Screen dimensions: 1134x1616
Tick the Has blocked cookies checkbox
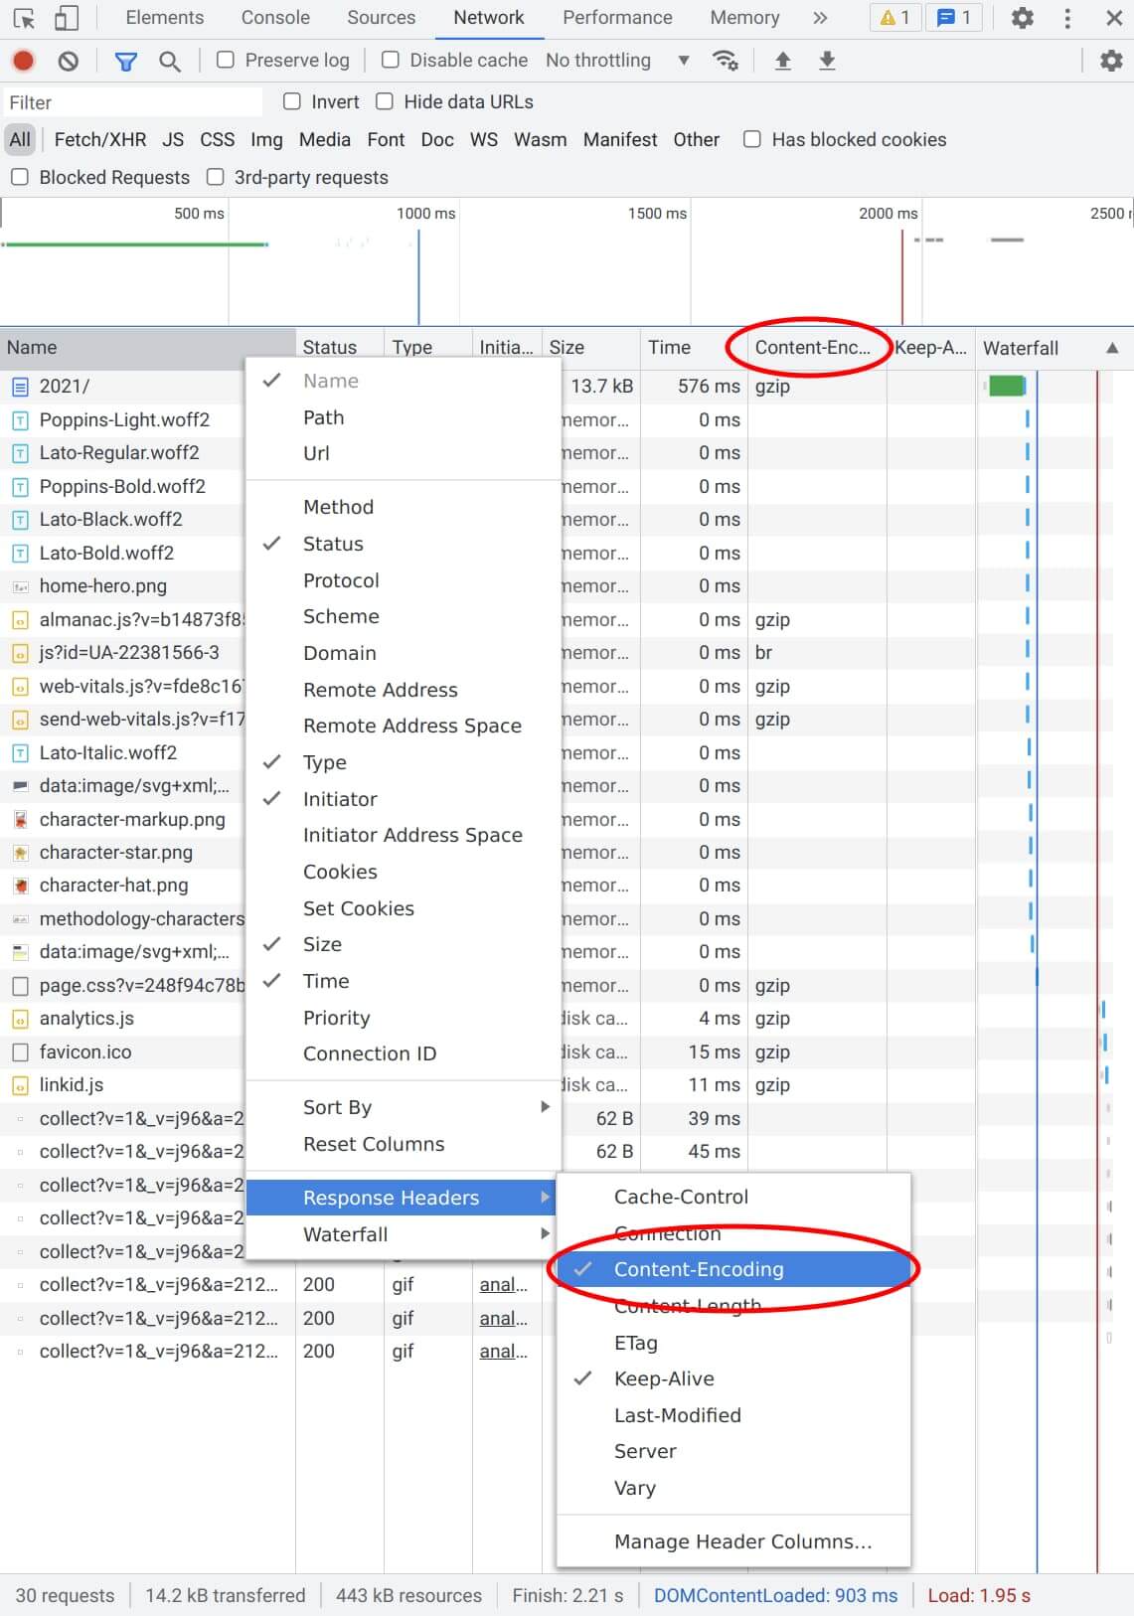(752, 140)
